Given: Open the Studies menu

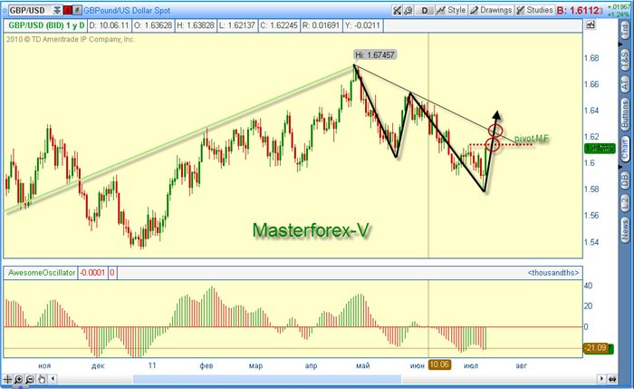Looking at the screenshot, I should click(x=534, y=10).
